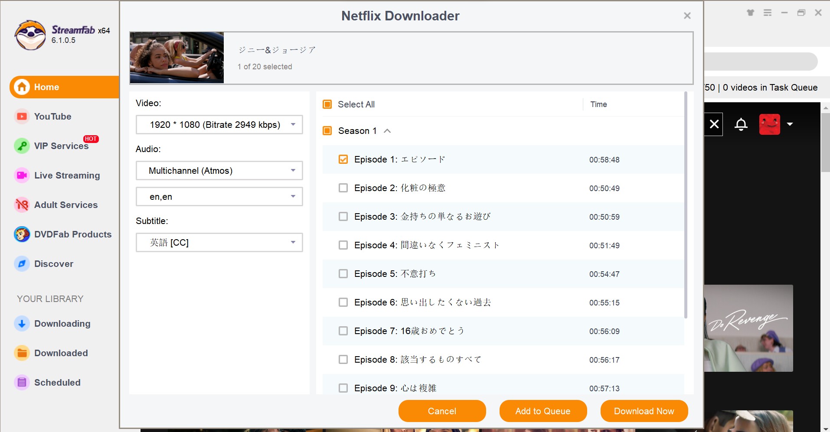
Task: Check the Episode 5 checkbox
Action: pos(343,274)
